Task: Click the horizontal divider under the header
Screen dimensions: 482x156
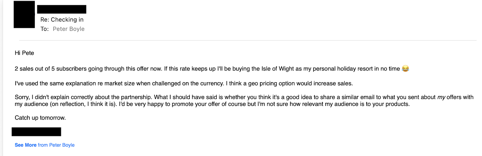Action: click(x=247, y=40)
